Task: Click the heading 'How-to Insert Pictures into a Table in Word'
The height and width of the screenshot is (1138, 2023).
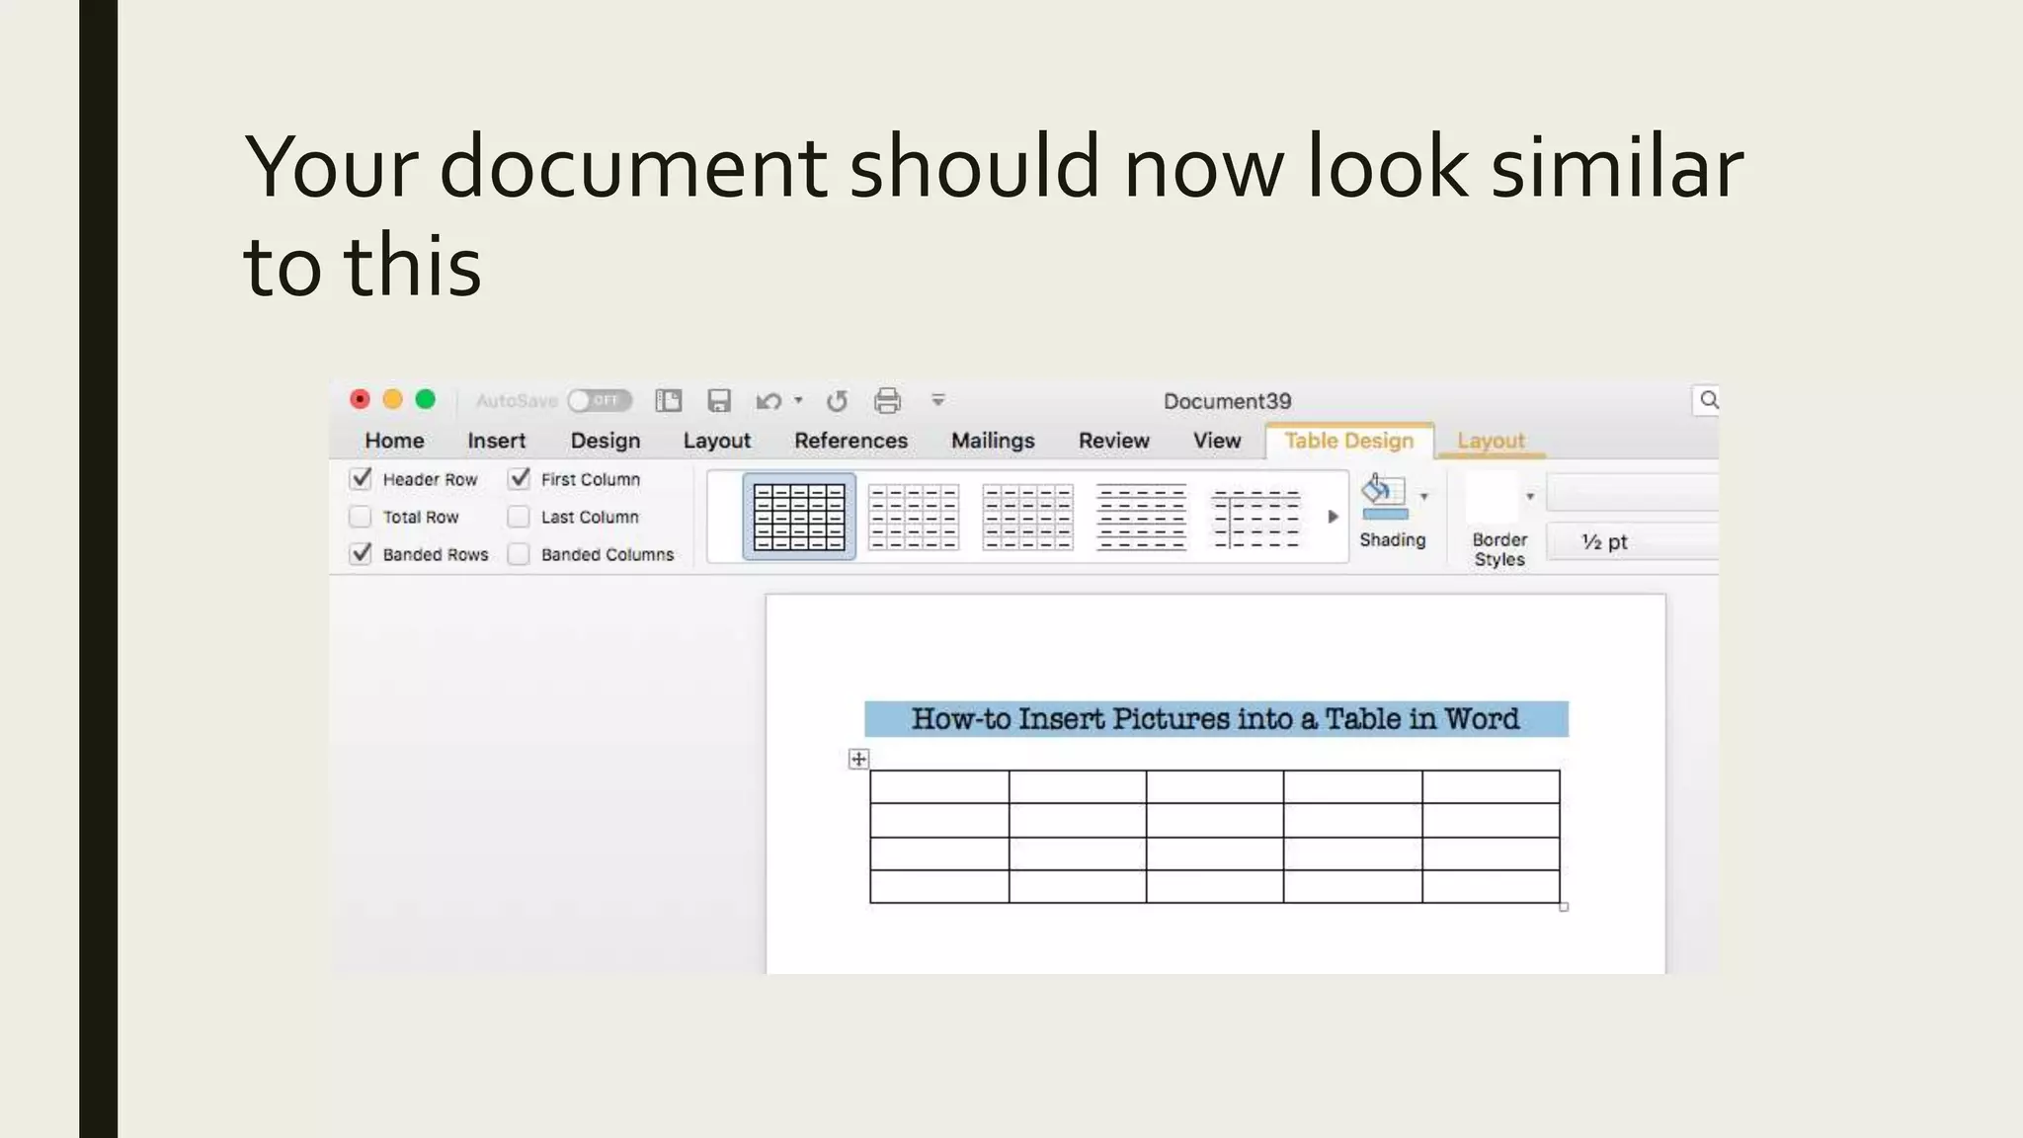Action: pyautogui.click(x=1216, y=719)
